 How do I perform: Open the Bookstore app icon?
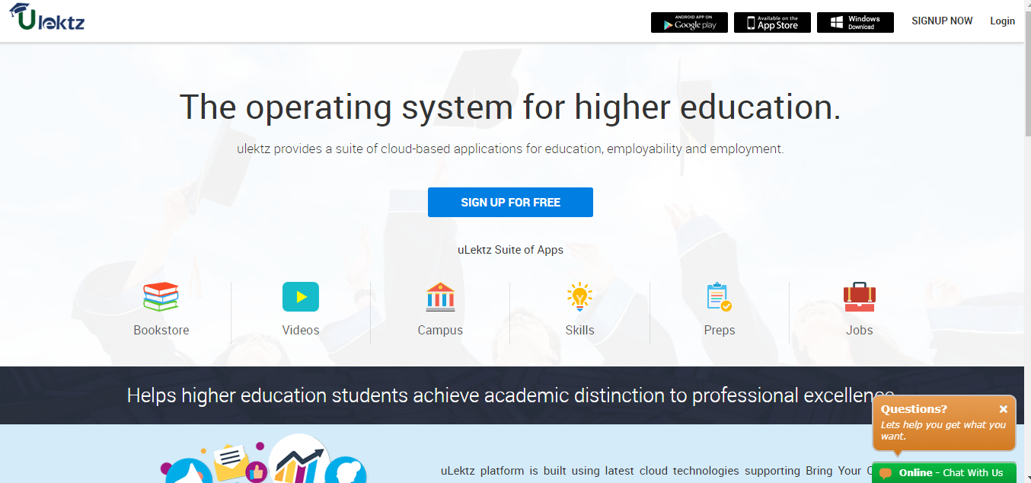tap(161, 296)
